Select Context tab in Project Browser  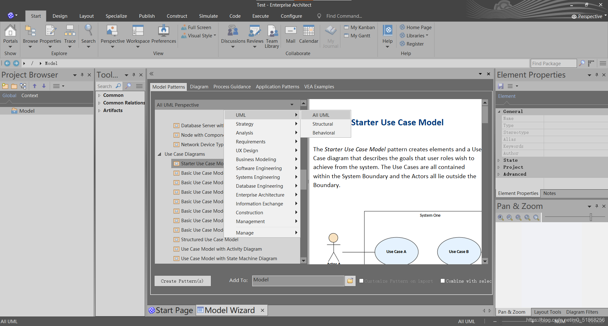(29, 96)
